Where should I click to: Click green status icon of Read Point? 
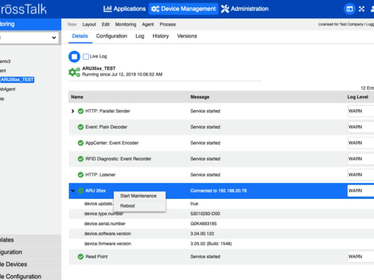[81, 257]
